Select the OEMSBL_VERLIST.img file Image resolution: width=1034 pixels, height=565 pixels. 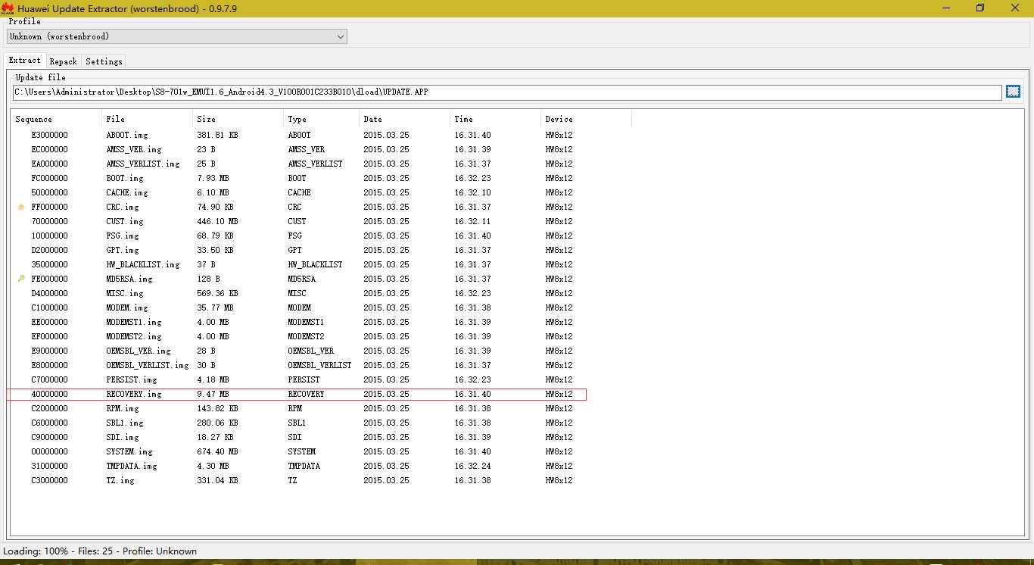tap(148, 365)
